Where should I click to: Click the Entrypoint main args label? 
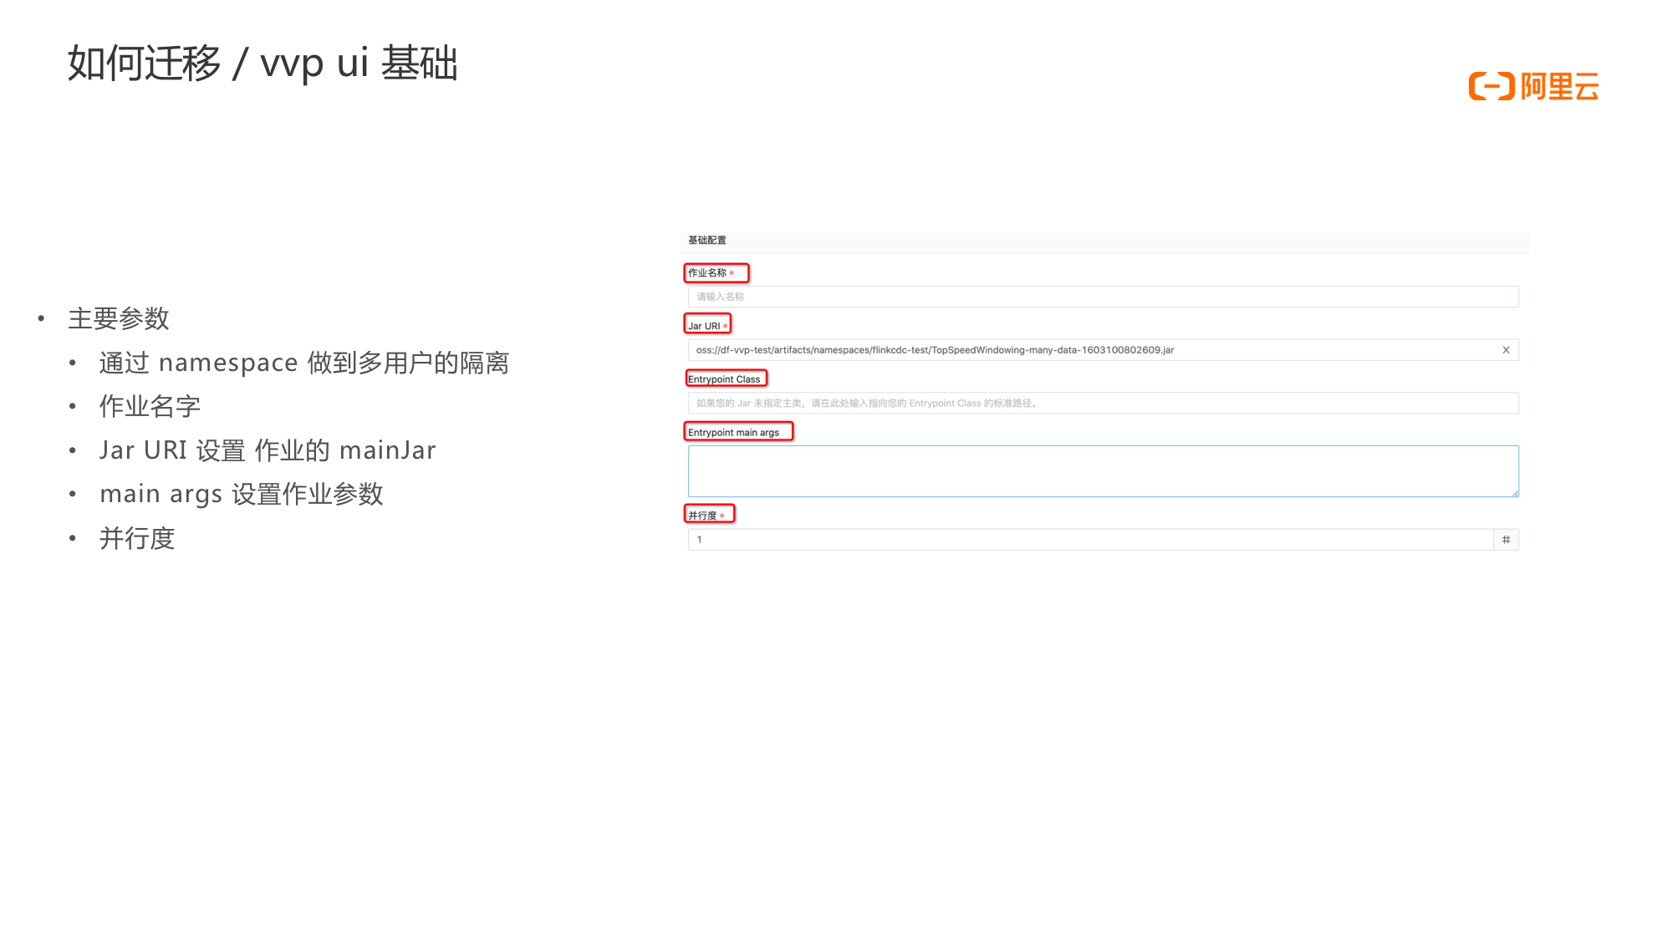tap(733, 433)
